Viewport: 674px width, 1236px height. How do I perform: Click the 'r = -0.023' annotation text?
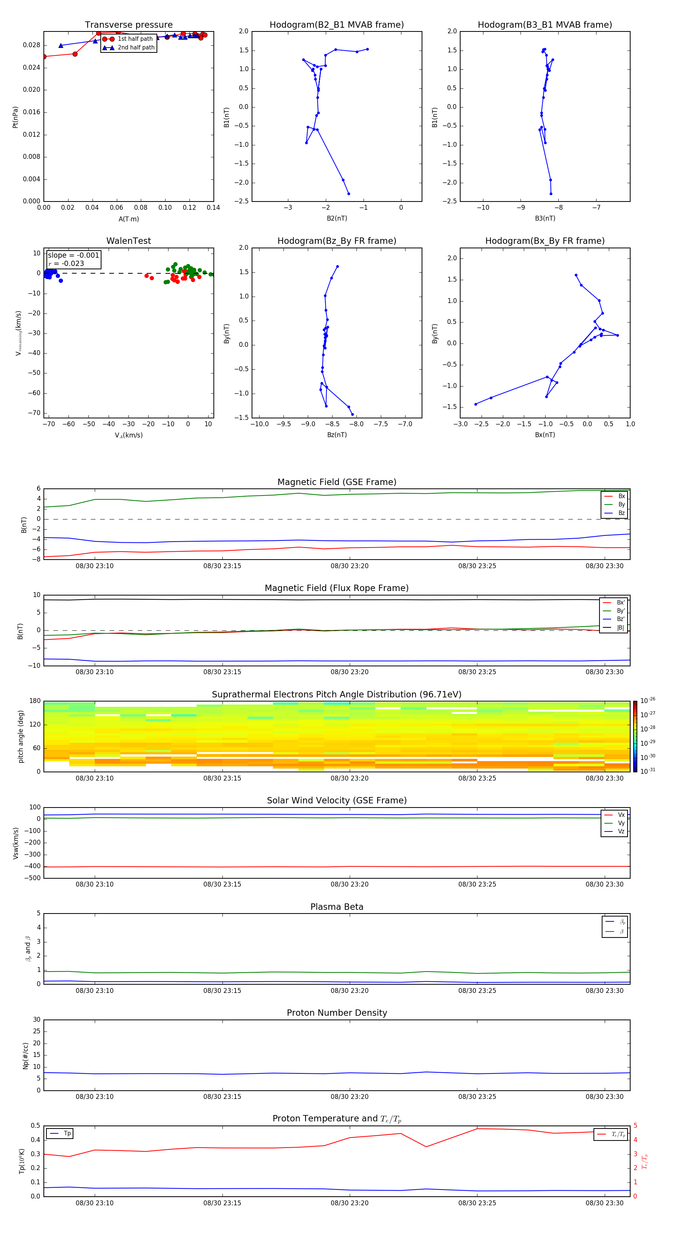(66, 263)
